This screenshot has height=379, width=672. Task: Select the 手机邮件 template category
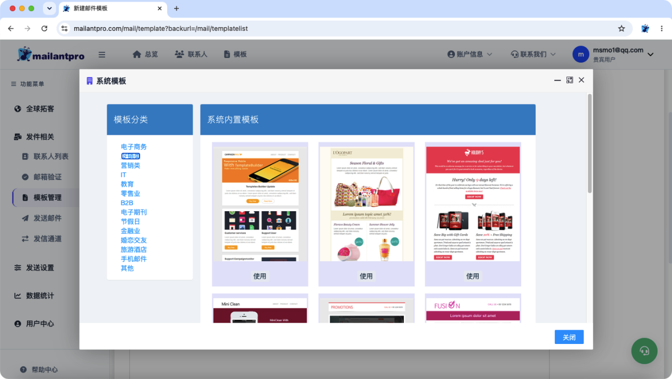coord(134,259)
